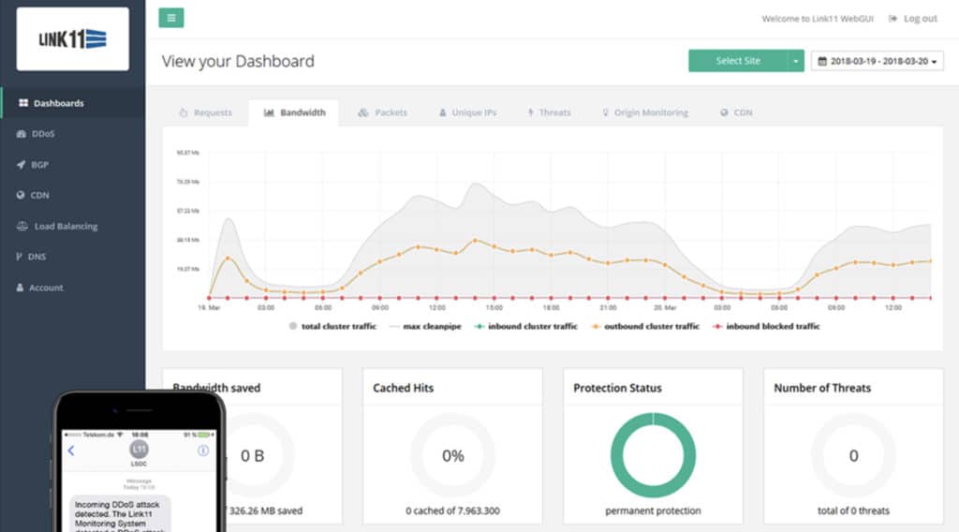The width and height of the screenshot is (959, 532).
Task: Click the Protection Status donut chart
Action: (653, 455)
